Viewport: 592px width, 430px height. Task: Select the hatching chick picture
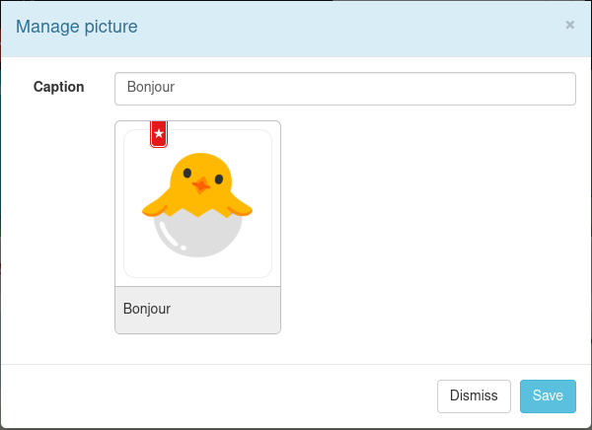click(197, 203)
